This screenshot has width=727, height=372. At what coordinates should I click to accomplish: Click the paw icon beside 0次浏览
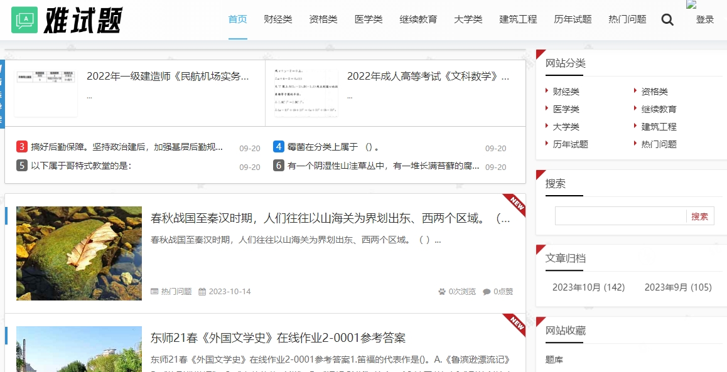(x=443, y=291)
